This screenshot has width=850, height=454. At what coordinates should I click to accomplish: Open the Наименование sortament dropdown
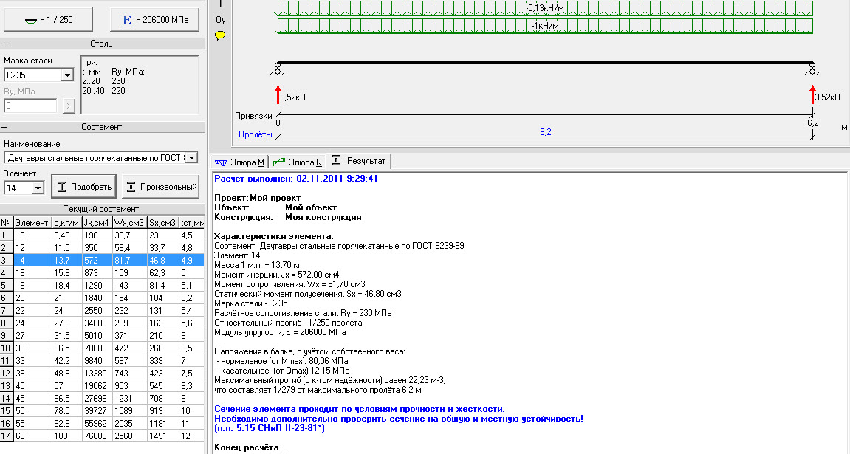coord(191,158)
